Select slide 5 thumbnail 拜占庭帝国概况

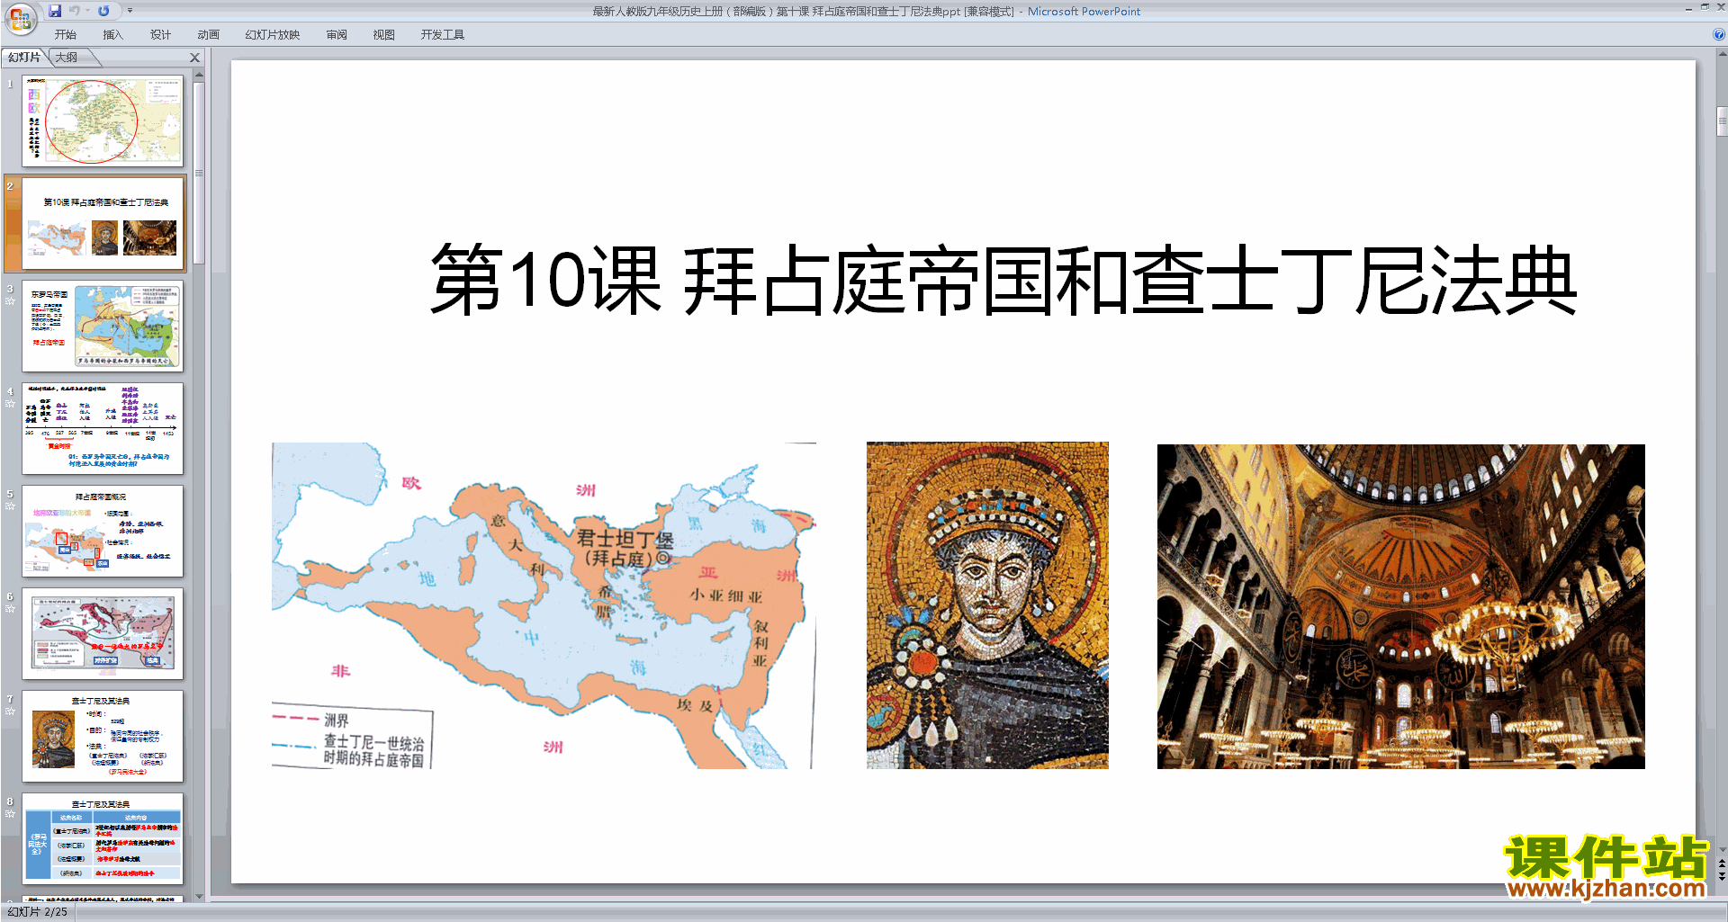click(x=103, y=532)
